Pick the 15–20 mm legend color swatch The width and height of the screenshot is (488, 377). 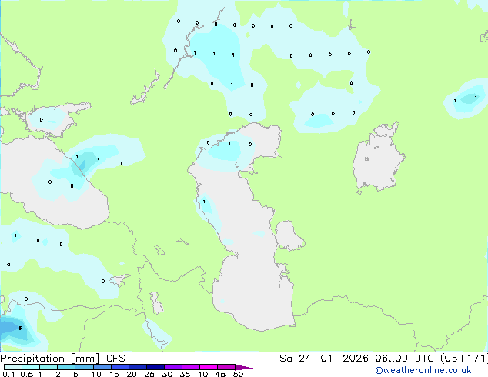(x=119, y=367)
